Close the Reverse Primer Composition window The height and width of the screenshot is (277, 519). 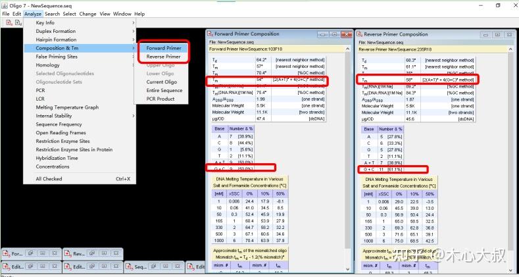tap(509, 35)
